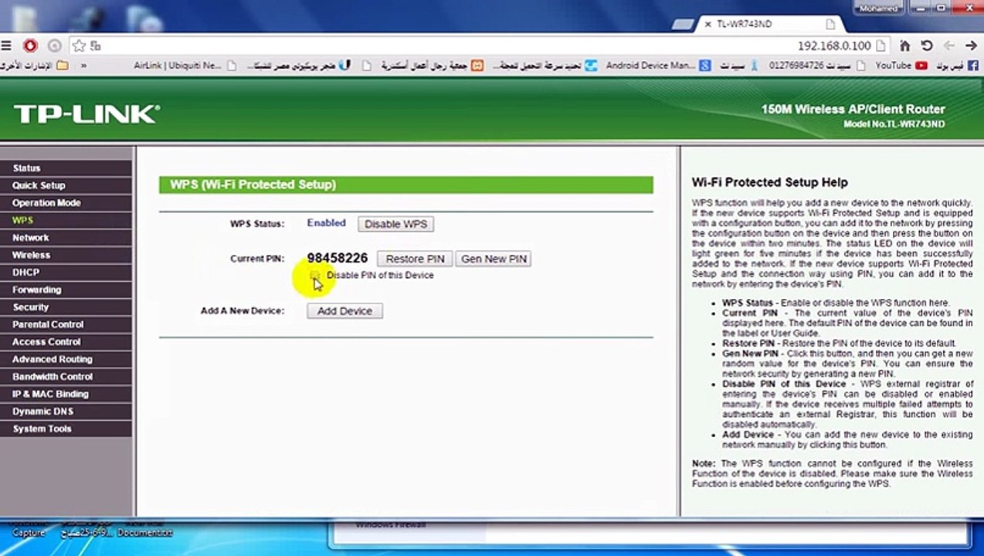Open the AirLink Ubiquiti bookmark

[x=184, y=66]
